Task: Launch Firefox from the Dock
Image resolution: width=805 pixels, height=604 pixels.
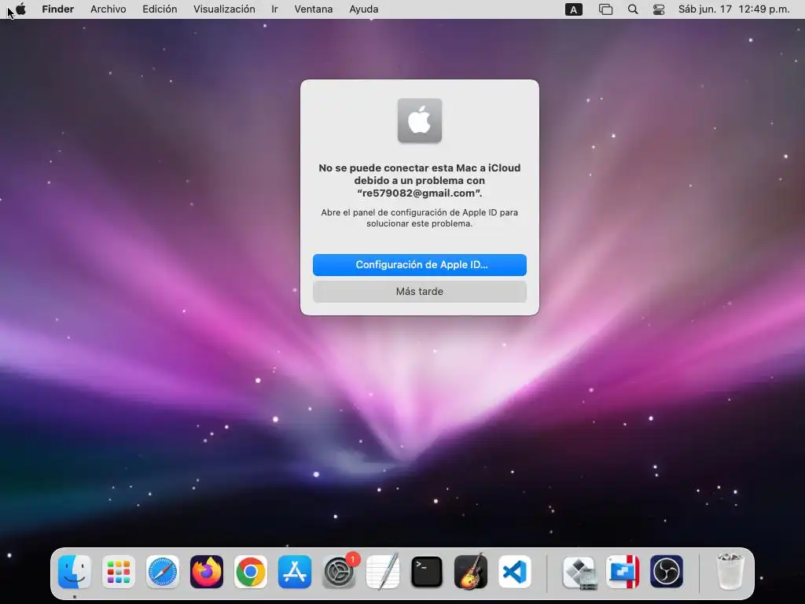Action: [x=207, y=572]
